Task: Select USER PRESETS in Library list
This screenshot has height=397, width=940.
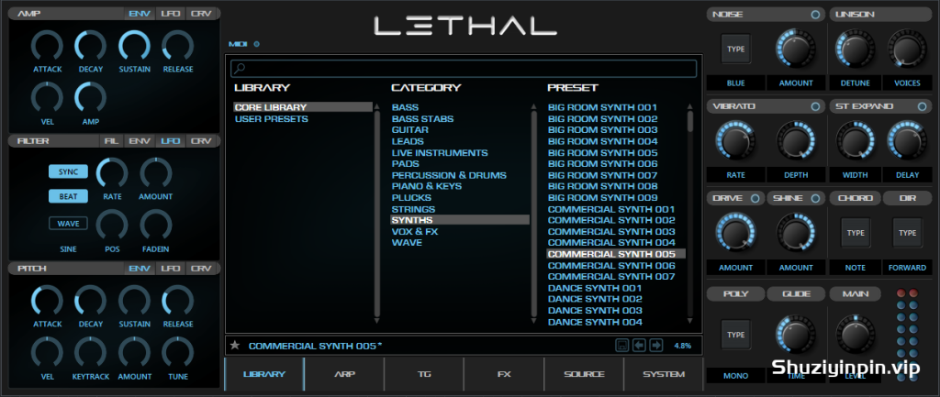Action: (271, 119)
